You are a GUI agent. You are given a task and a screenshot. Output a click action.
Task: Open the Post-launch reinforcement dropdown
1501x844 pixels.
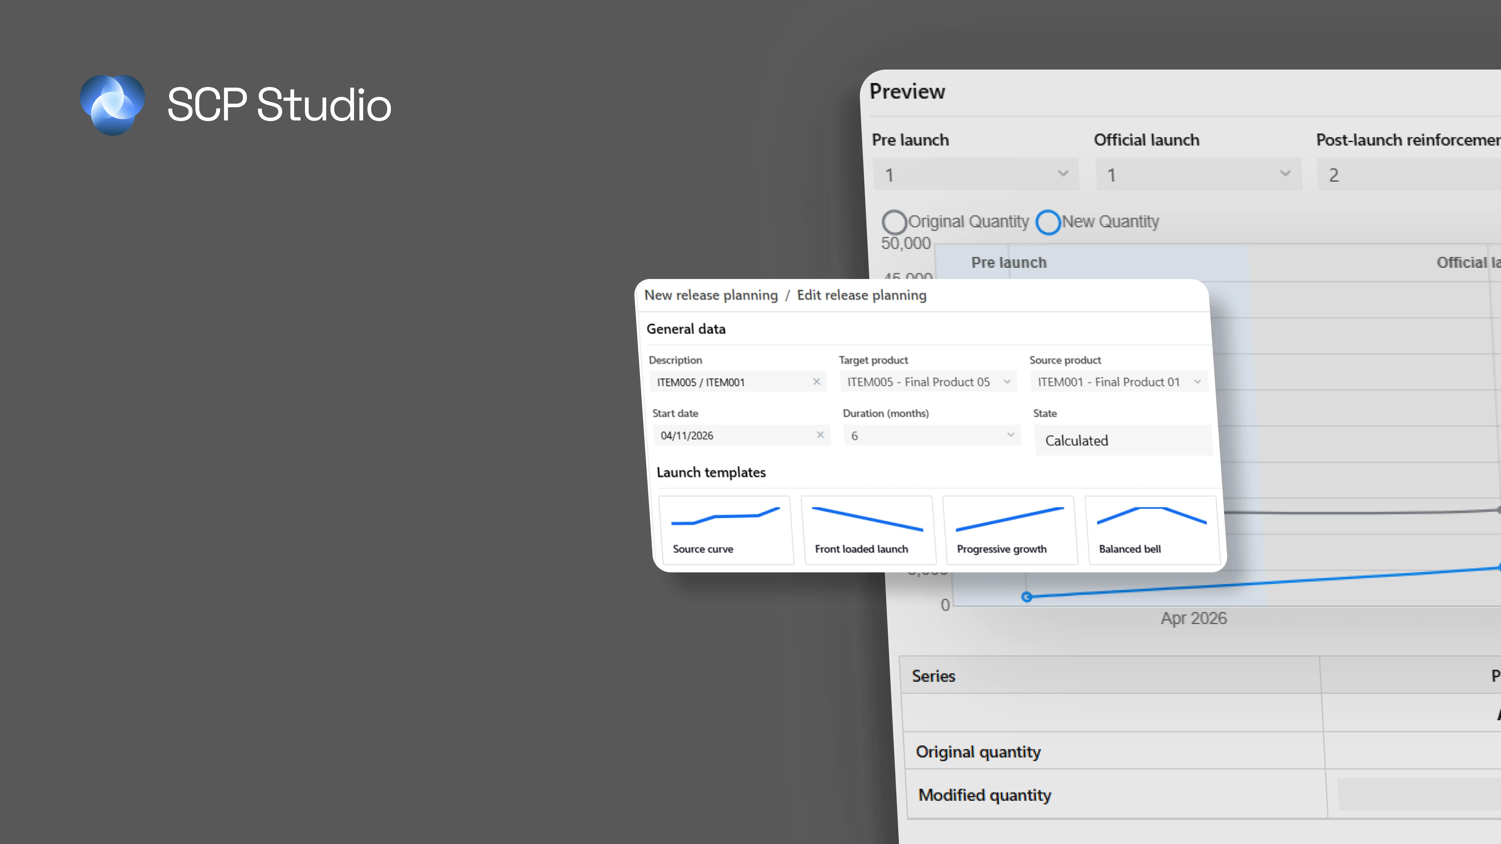(x=1409, y=174)
